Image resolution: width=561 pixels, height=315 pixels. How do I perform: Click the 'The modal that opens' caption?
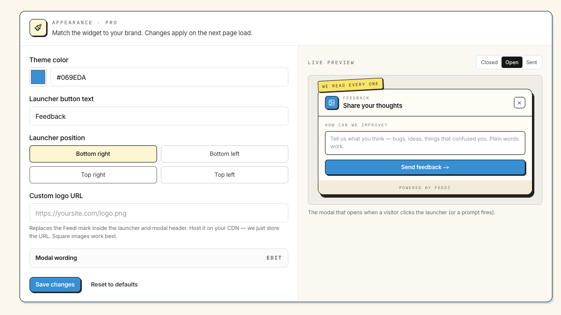click(x=402, y=212)
